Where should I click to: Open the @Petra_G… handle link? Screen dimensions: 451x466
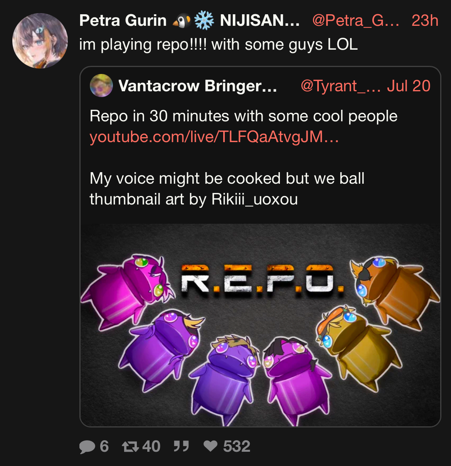click(355, 20)
